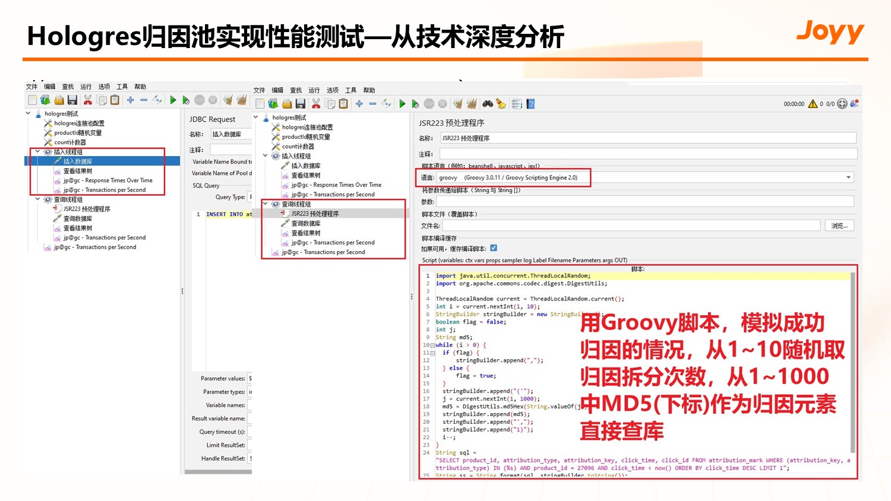Open 编辑 menu in JSR223 window
The height and width of the screenshot is (501, 891).
(x=277, y=90)
